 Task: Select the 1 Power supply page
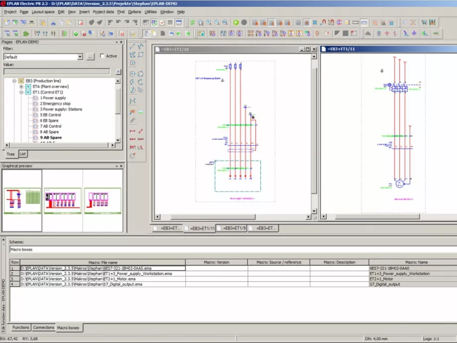[53, 98]
